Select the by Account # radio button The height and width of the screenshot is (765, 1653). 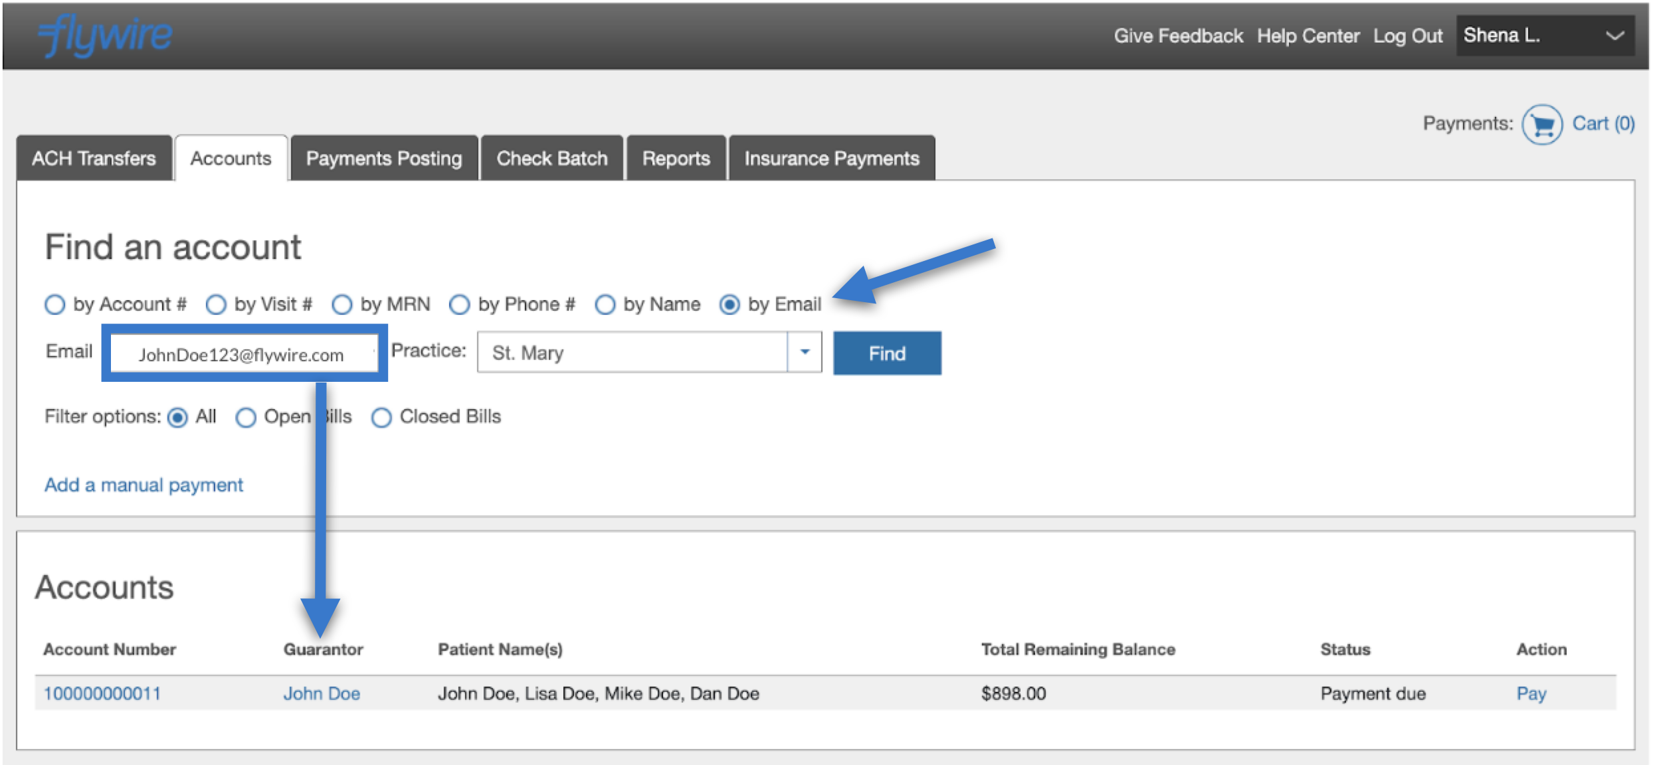pos(55,305)
